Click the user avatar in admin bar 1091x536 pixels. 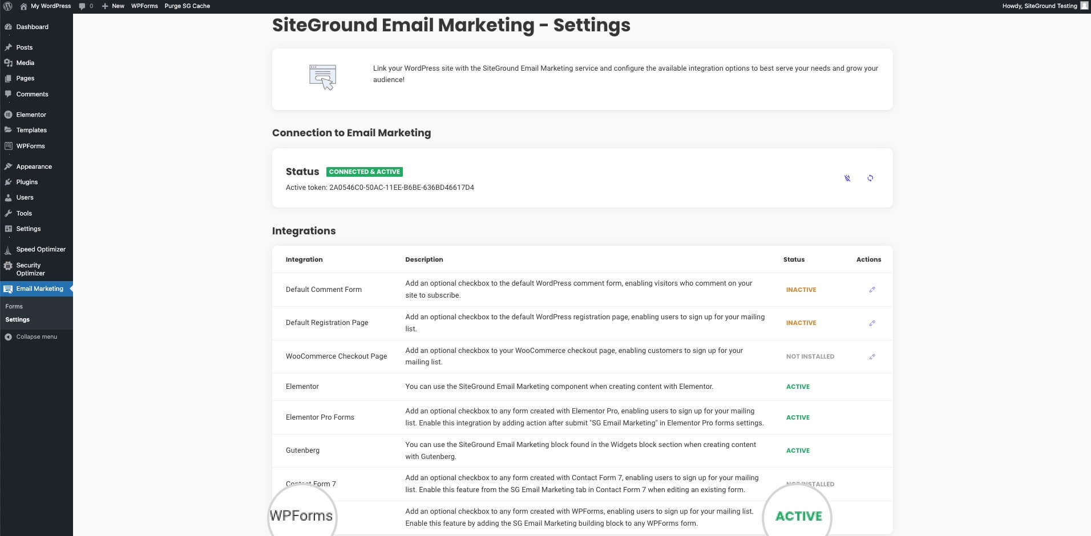[x=1084, y=6]
